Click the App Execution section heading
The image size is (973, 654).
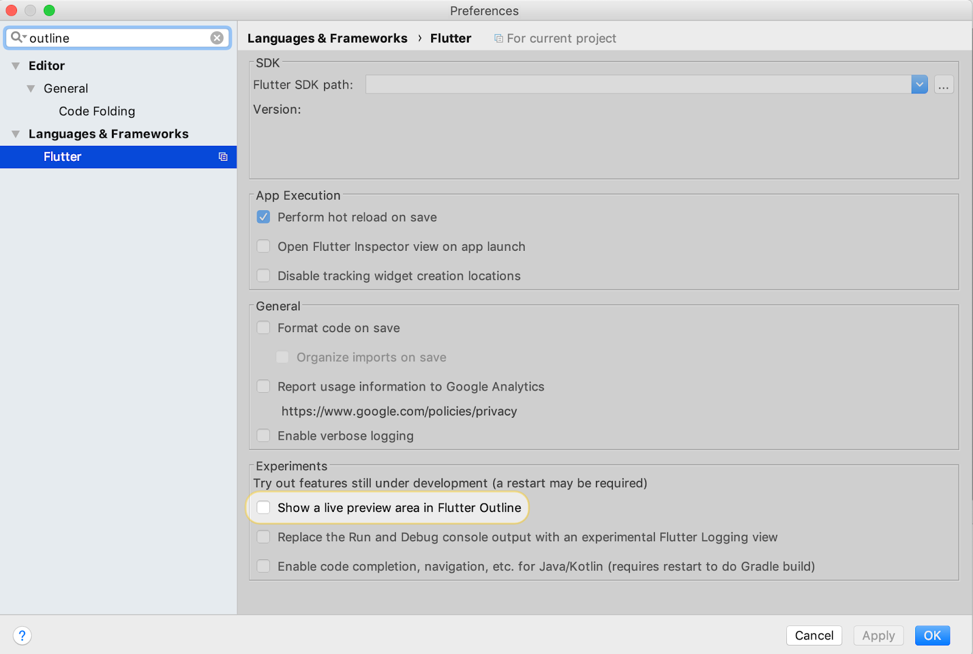[298, 196]
